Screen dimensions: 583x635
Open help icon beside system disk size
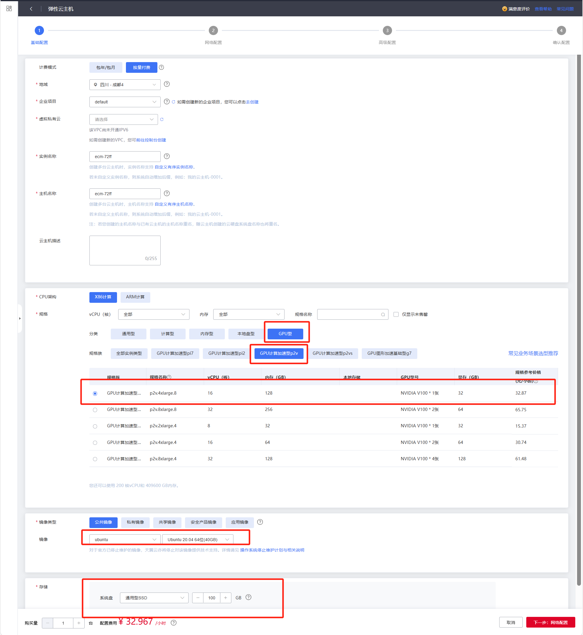coord(249,598)
